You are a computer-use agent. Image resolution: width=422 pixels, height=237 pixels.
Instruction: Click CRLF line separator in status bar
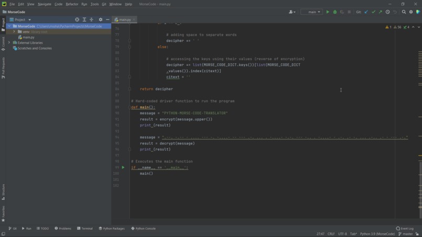coord(331,234)
